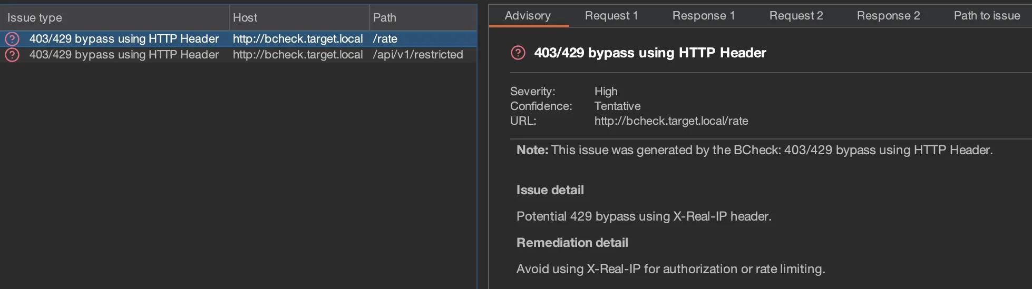1032x289 pixels.
Task: Switch to the Request 1 tab
Action: tap(611, 16)
